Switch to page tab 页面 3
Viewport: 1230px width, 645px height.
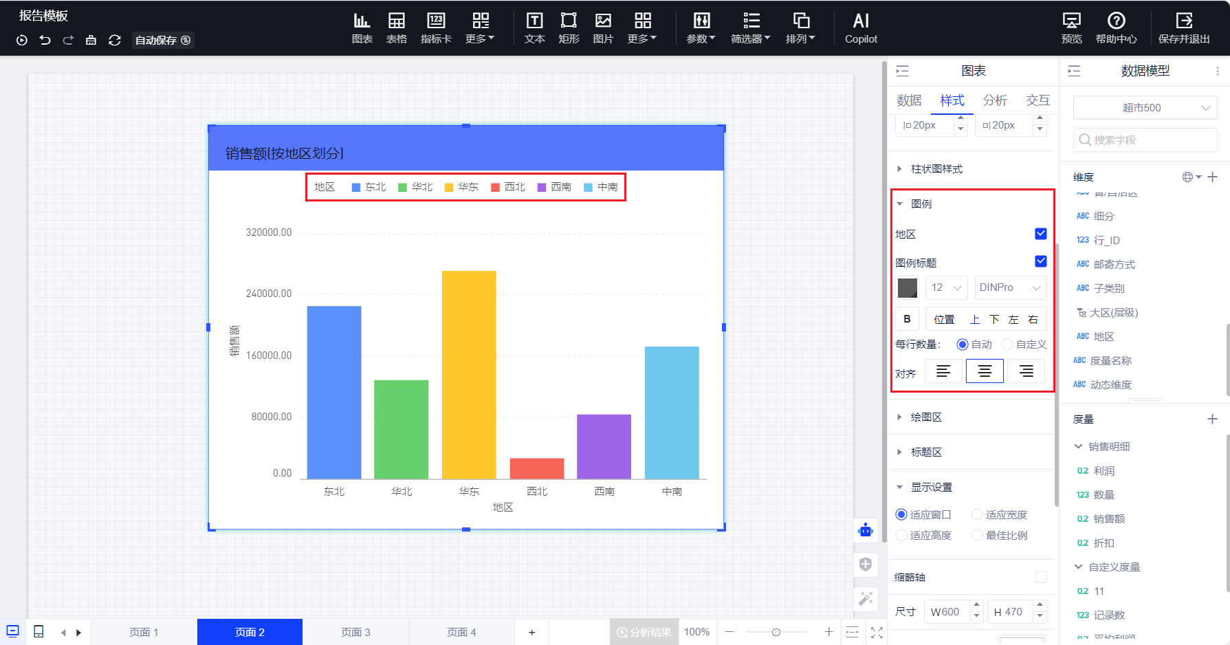click(355, 632)
